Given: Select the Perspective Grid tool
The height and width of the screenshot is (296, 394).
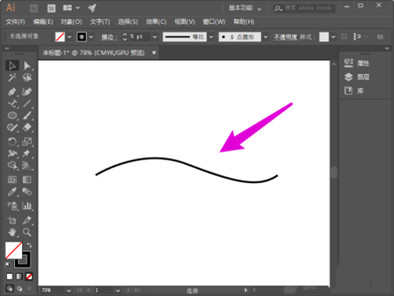Looking at the screenshot, I should (x=27, y=166).
